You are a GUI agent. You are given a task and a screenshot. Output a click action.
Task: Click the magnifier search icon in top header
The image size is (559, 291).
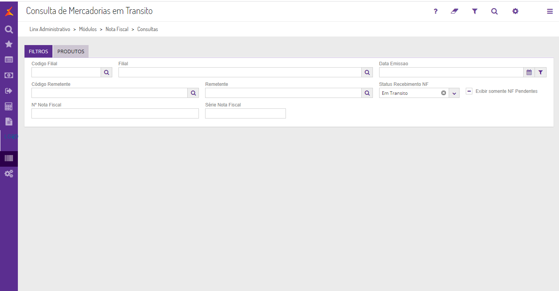494,11
